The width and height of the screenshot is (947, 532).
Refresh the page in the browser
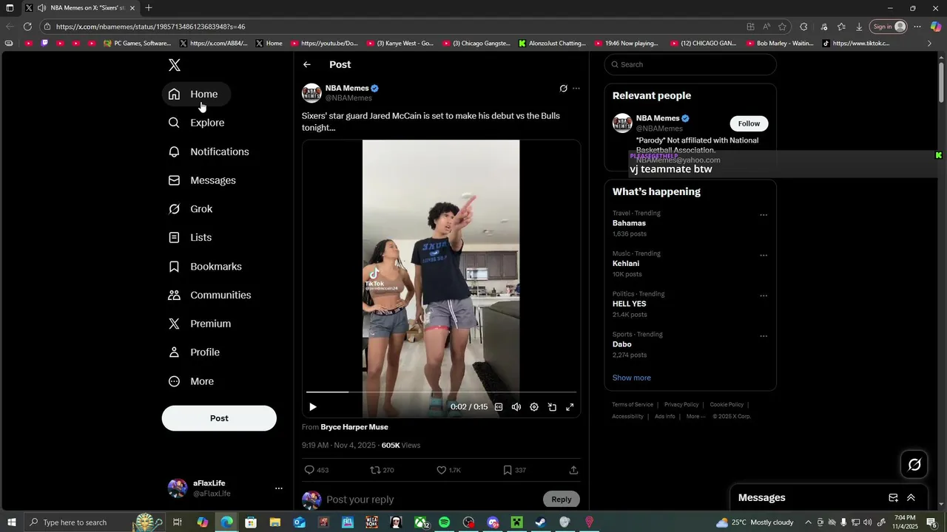[x=27, y=27]
